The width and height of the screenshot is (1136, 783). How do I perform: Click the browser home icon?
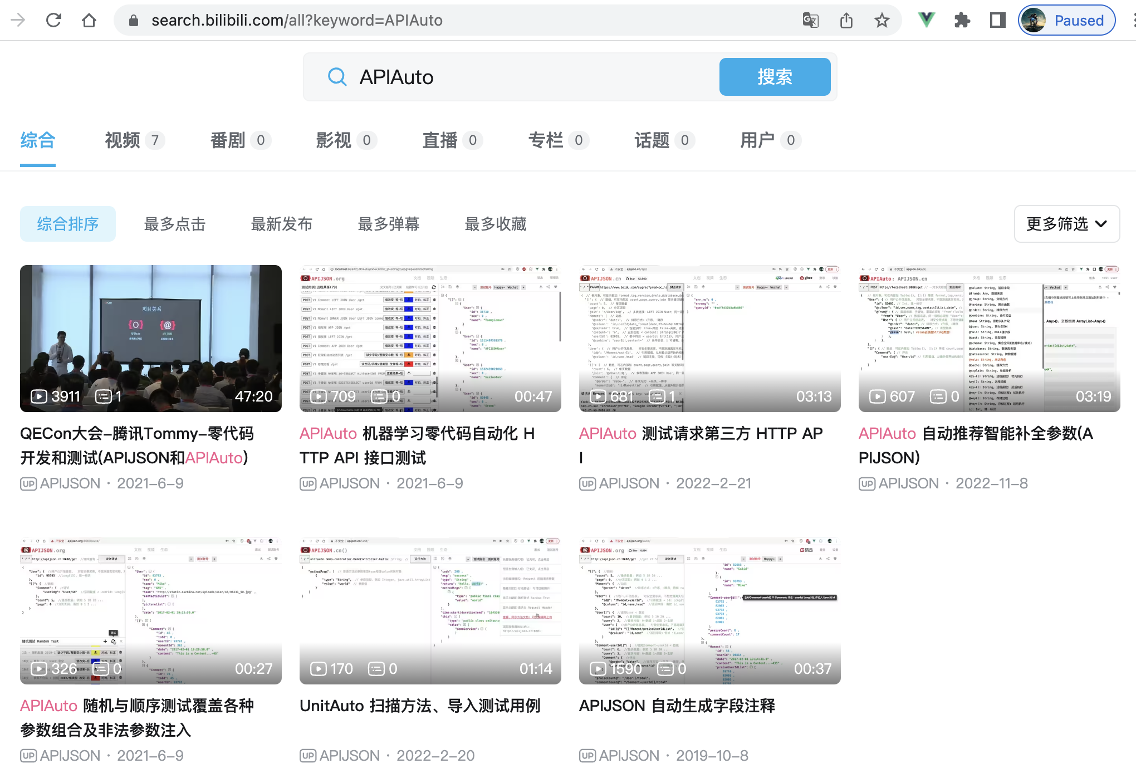(x=90, y=20)
